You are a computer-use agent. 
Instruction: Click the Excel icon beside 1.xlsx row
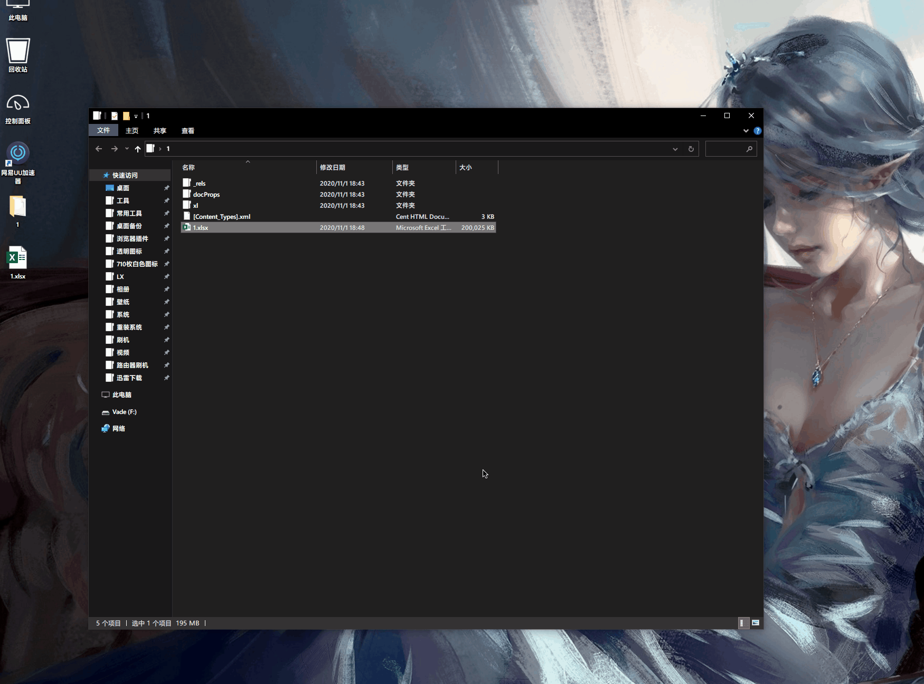point(186,227)
